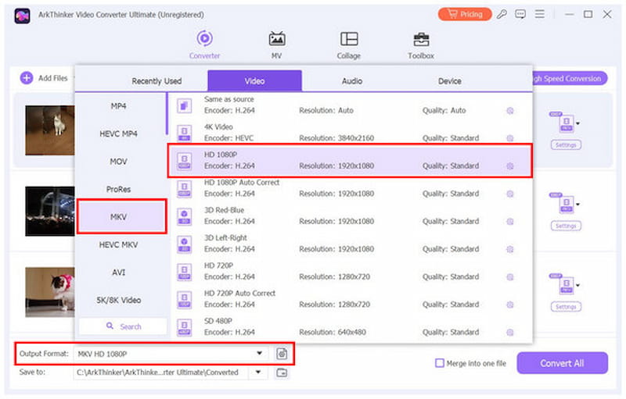
Task: Select the night scene video thumbnail
Action: 50,211
